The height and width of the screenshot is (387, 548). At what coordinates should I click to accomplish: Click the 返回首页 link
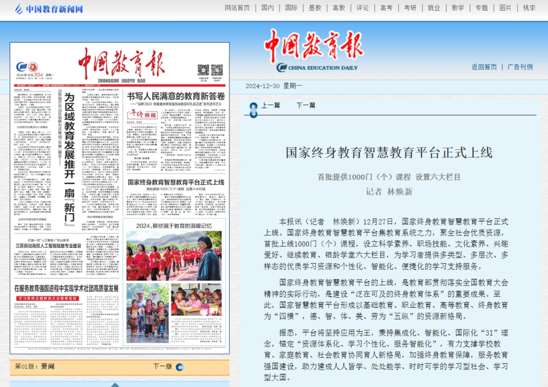tap(484, 67)
